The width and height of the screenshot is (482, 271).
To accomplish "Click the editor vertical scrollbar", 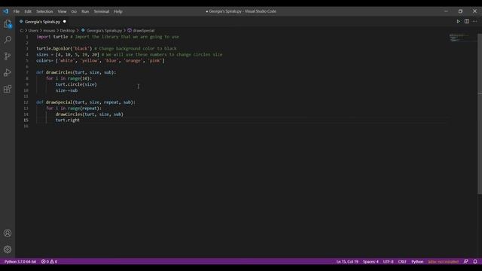I will coord(480,114).
